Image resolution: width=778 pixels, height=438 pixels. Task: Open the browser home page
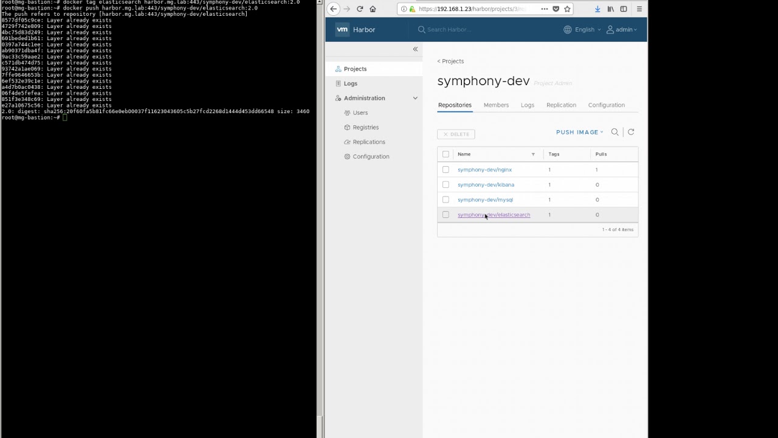pos(373,9)
